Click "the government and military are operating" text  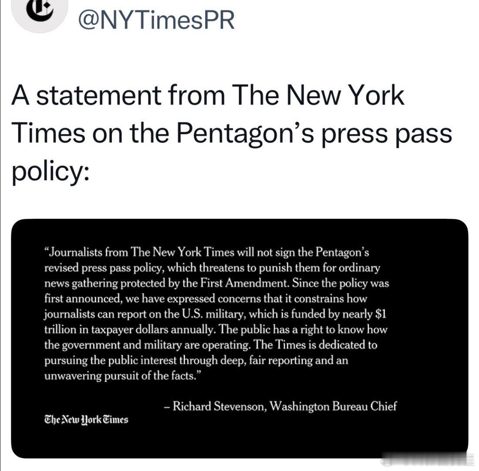coord(147,345)
